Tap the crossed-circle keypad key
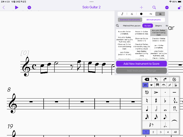The image size is (183, 137). (x=147, y=92)
